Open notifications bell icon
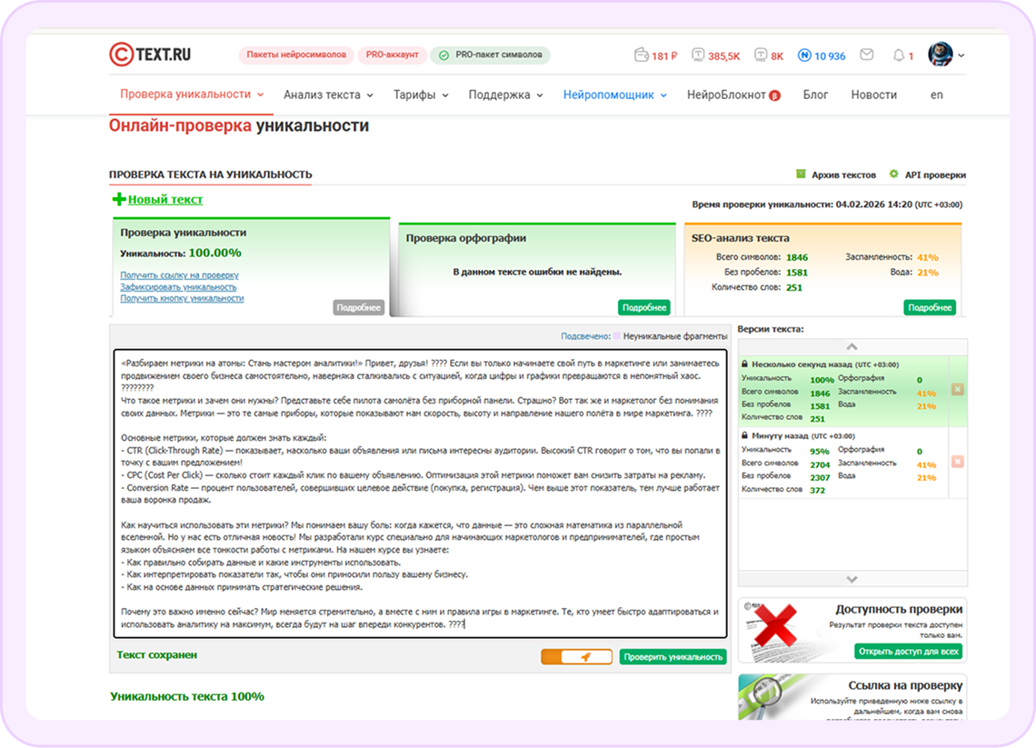This screenshot has width=1036, height=748. pos(899,55)
